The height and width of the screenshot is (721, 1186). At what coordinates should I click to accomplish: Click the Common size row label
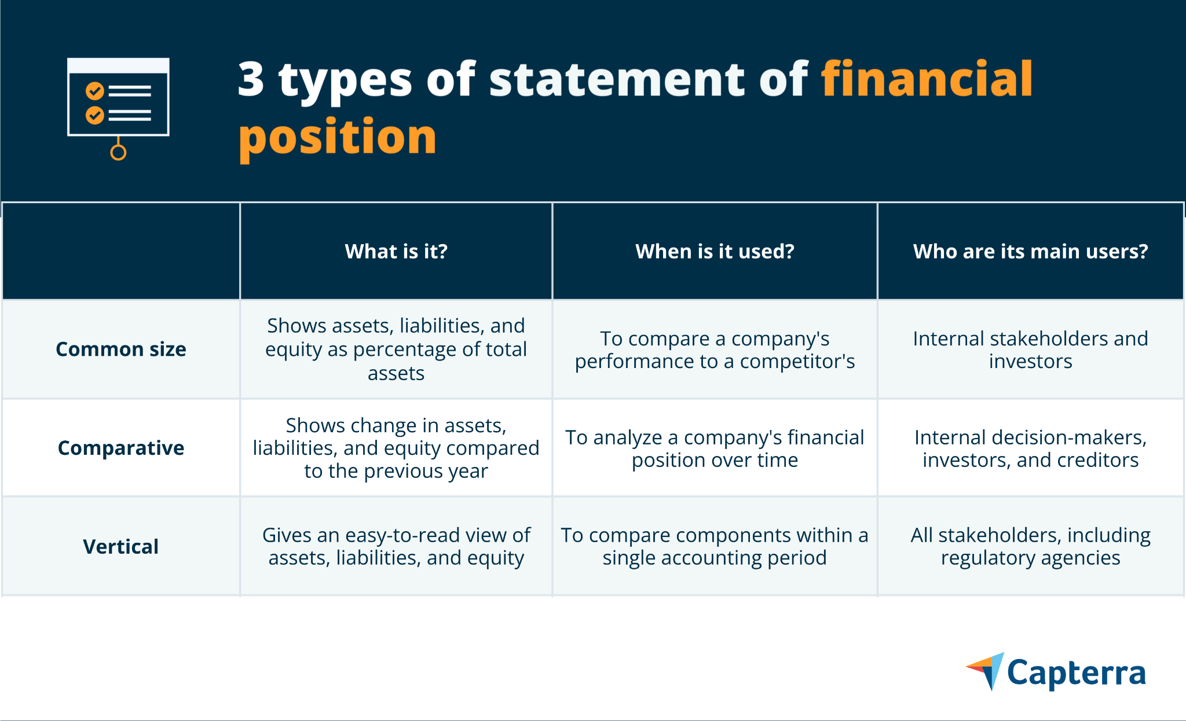(121, 349)
